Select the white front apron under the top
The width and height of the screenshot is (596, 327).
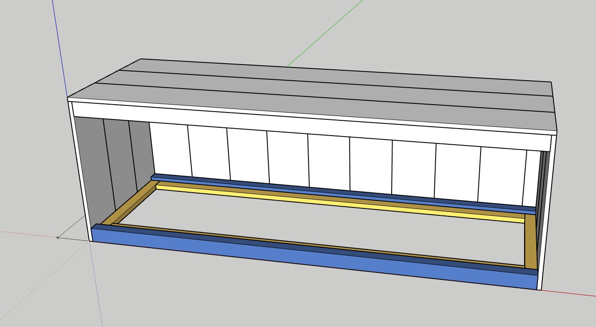tap(312, 126)
